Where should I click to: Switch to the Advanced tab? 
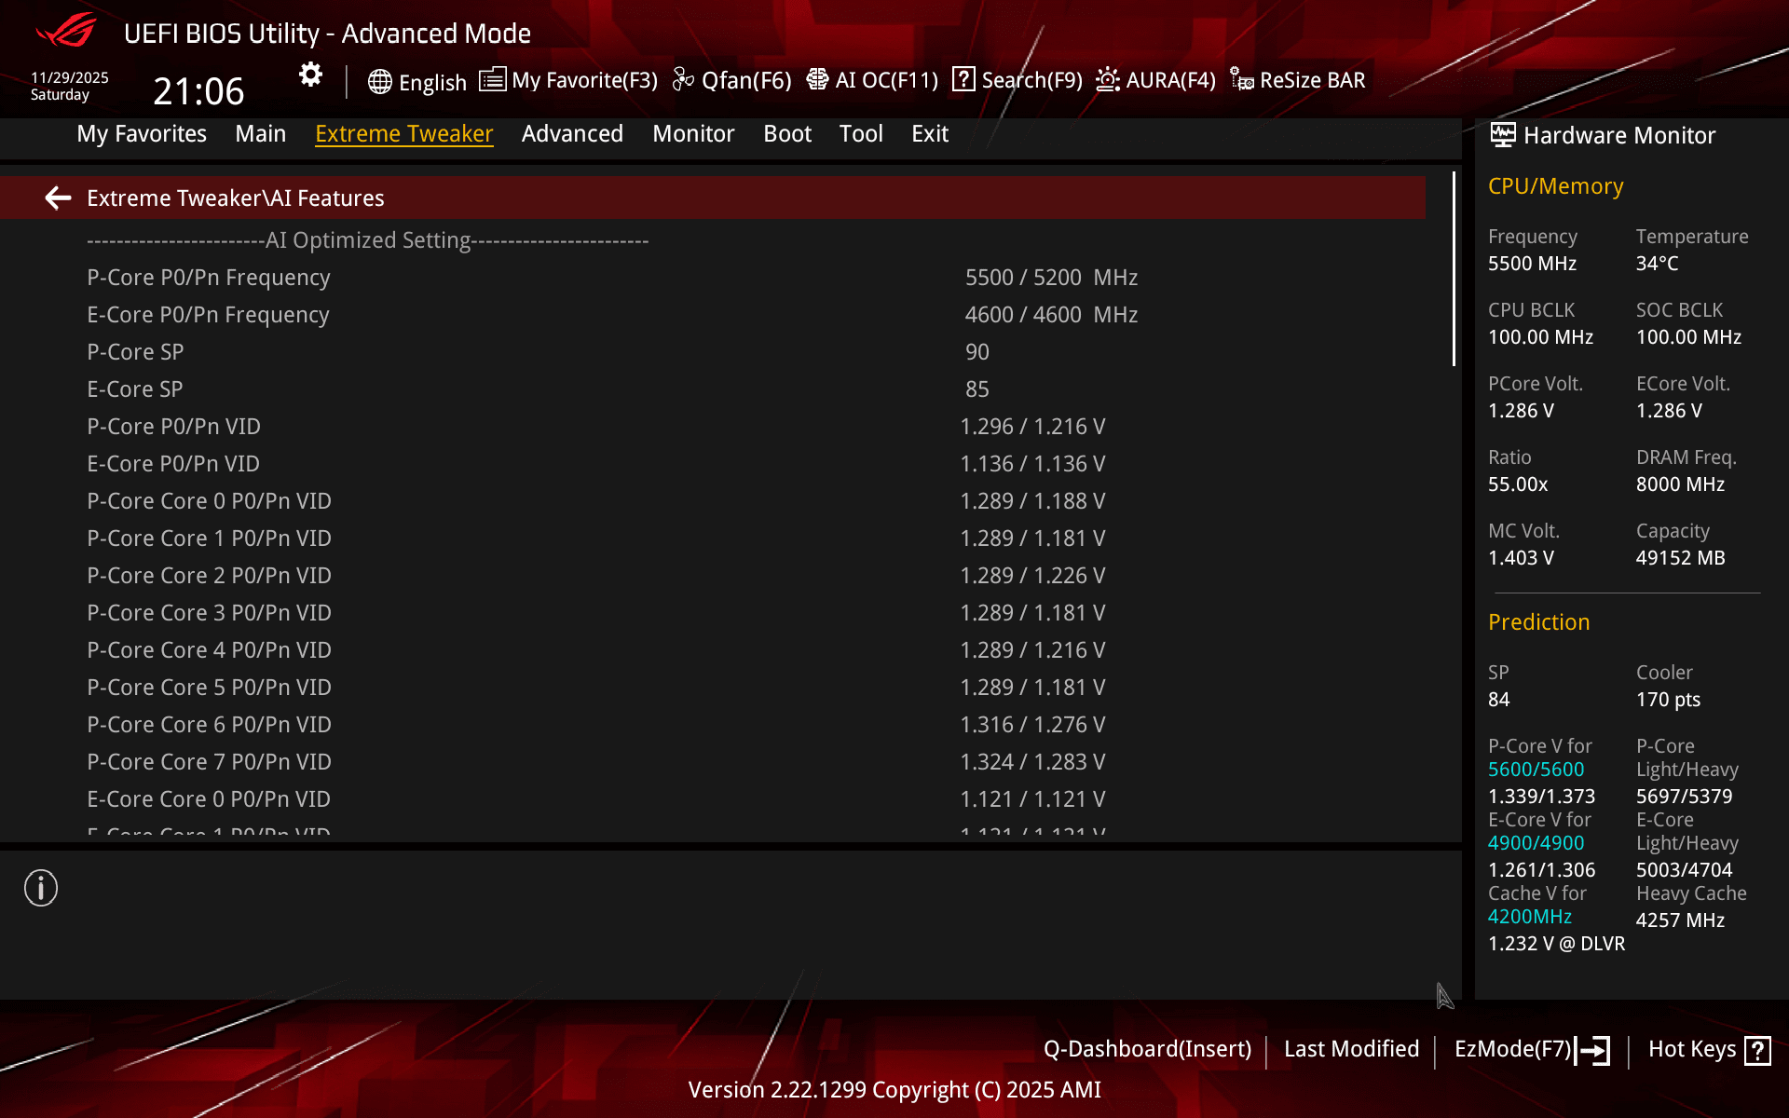click(572, 134)
